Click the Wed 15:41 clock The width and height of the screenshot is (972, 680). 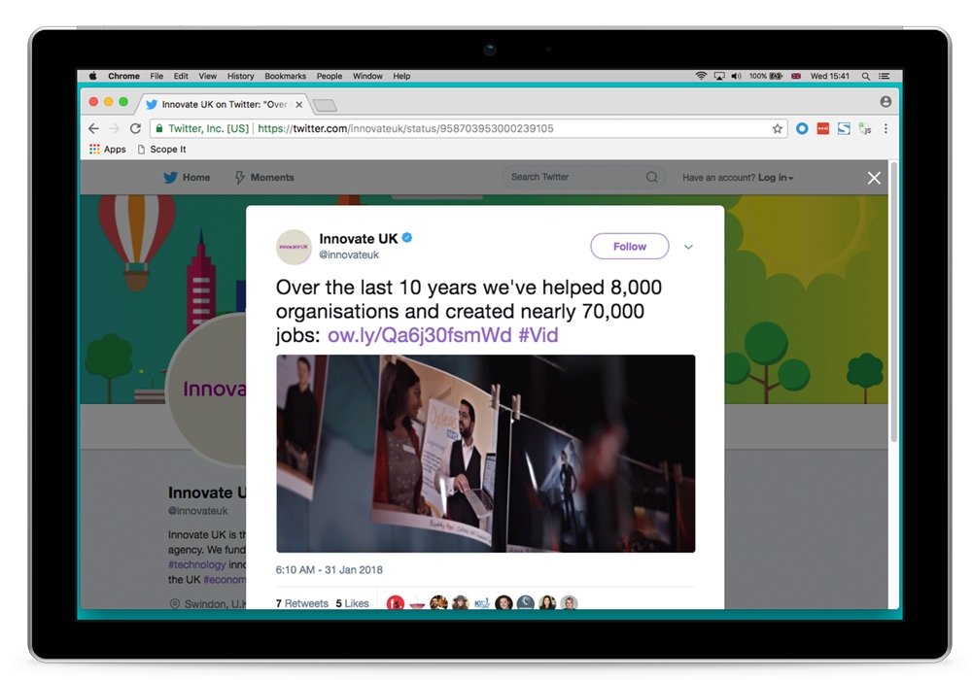pyautogui.click(x=829, y=76)
